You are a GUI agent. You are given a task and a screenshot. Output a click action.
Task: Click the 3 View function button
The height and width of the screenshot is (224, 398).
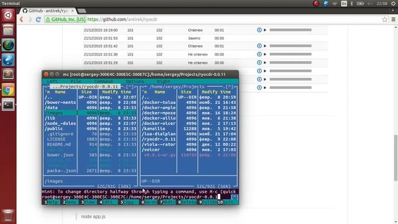[x=88, y=202]
